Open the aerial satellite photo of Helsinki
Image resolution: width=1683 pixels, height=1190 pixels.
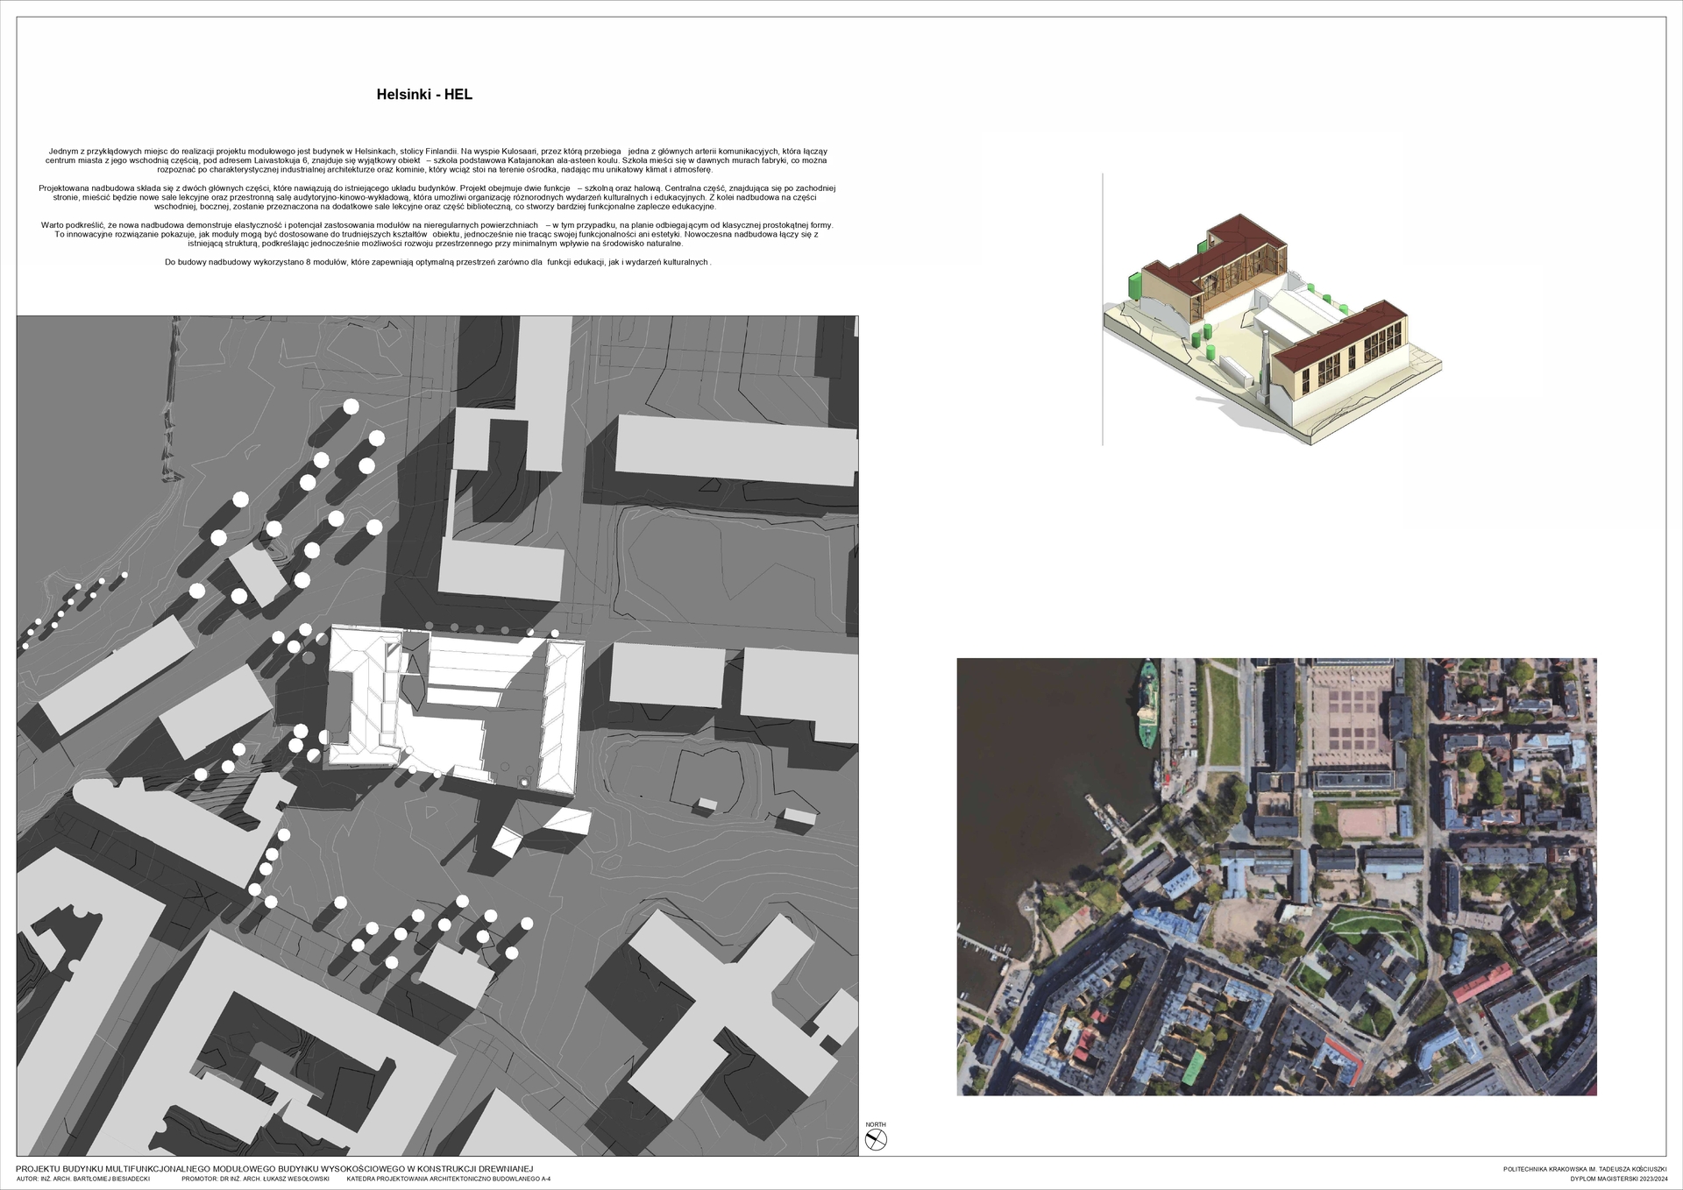[1276, 876]
